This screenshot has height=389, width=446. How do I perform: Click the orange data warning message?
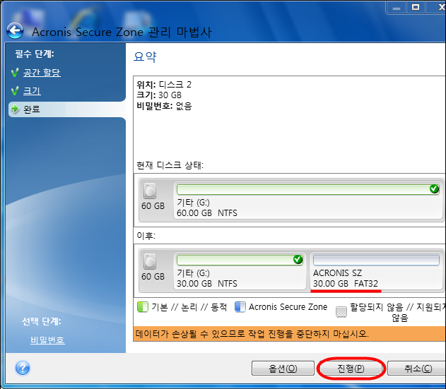290,334
